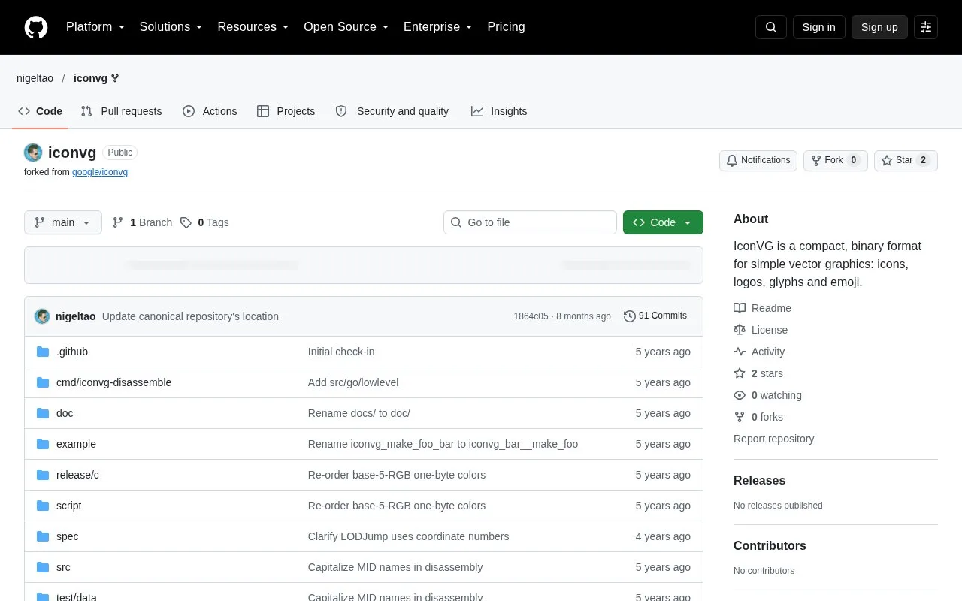Expand the Open Source menu
Viewport: 962px width, 601px height.
pos(346,27)
